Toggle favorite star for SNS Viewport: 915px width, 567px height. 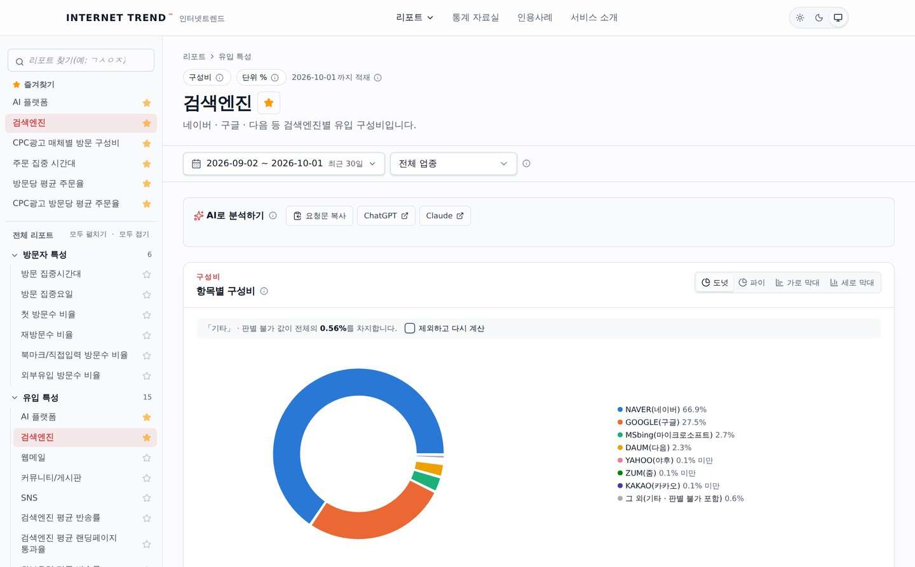(x=147, y=498)
